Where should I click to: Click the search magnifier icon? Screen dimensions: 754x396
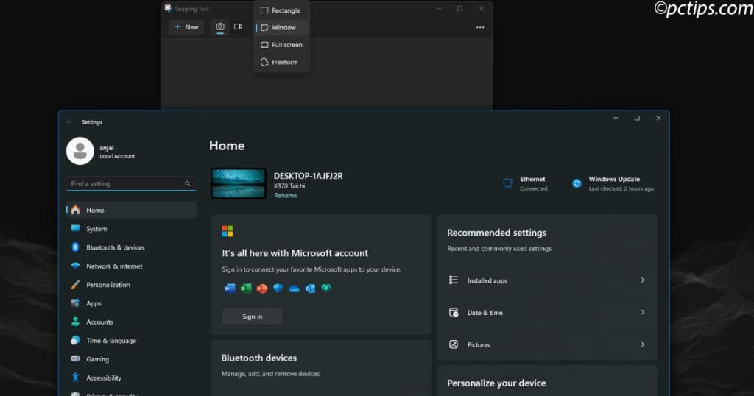[188, 183]
